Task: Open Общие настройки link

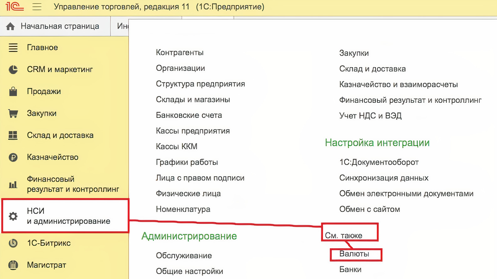Action: tap(190, 272)
